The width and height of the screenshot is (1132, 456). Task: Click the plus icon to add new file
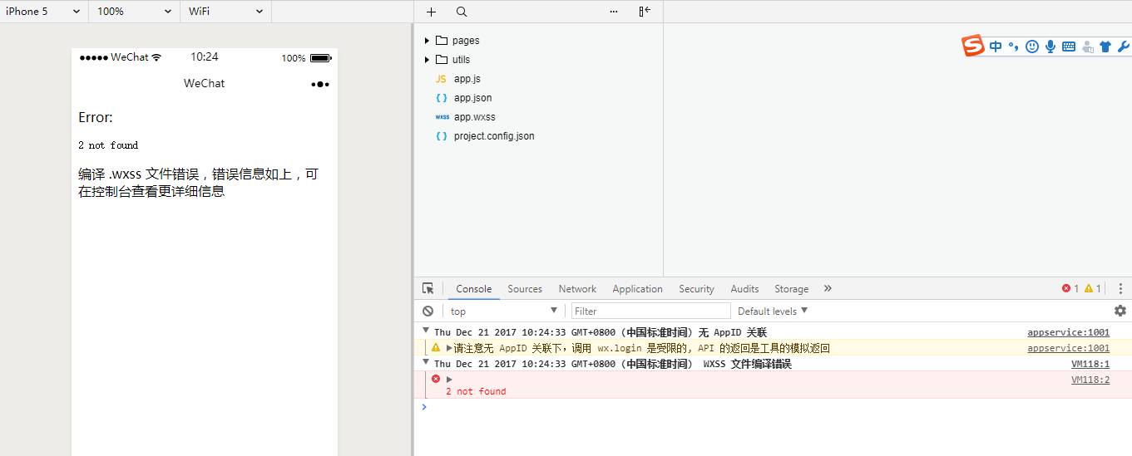pos(431,12)
